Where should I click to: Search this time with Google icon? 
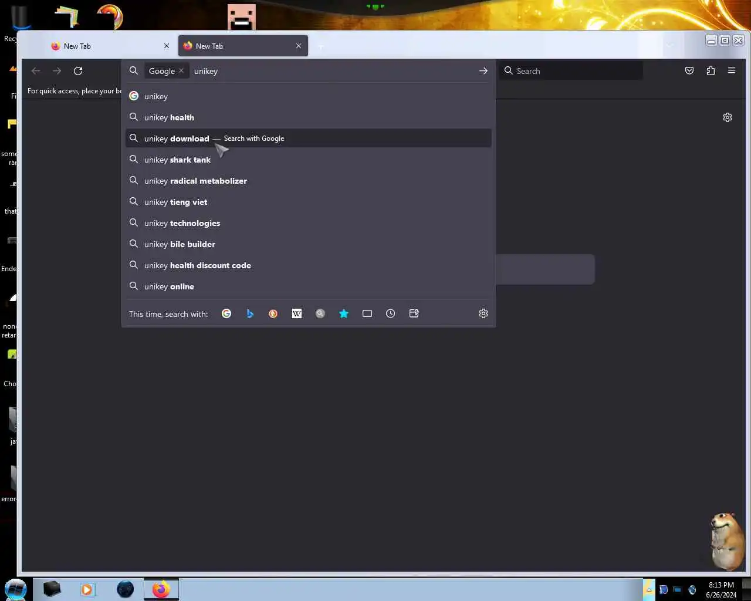tap(226, 313)
